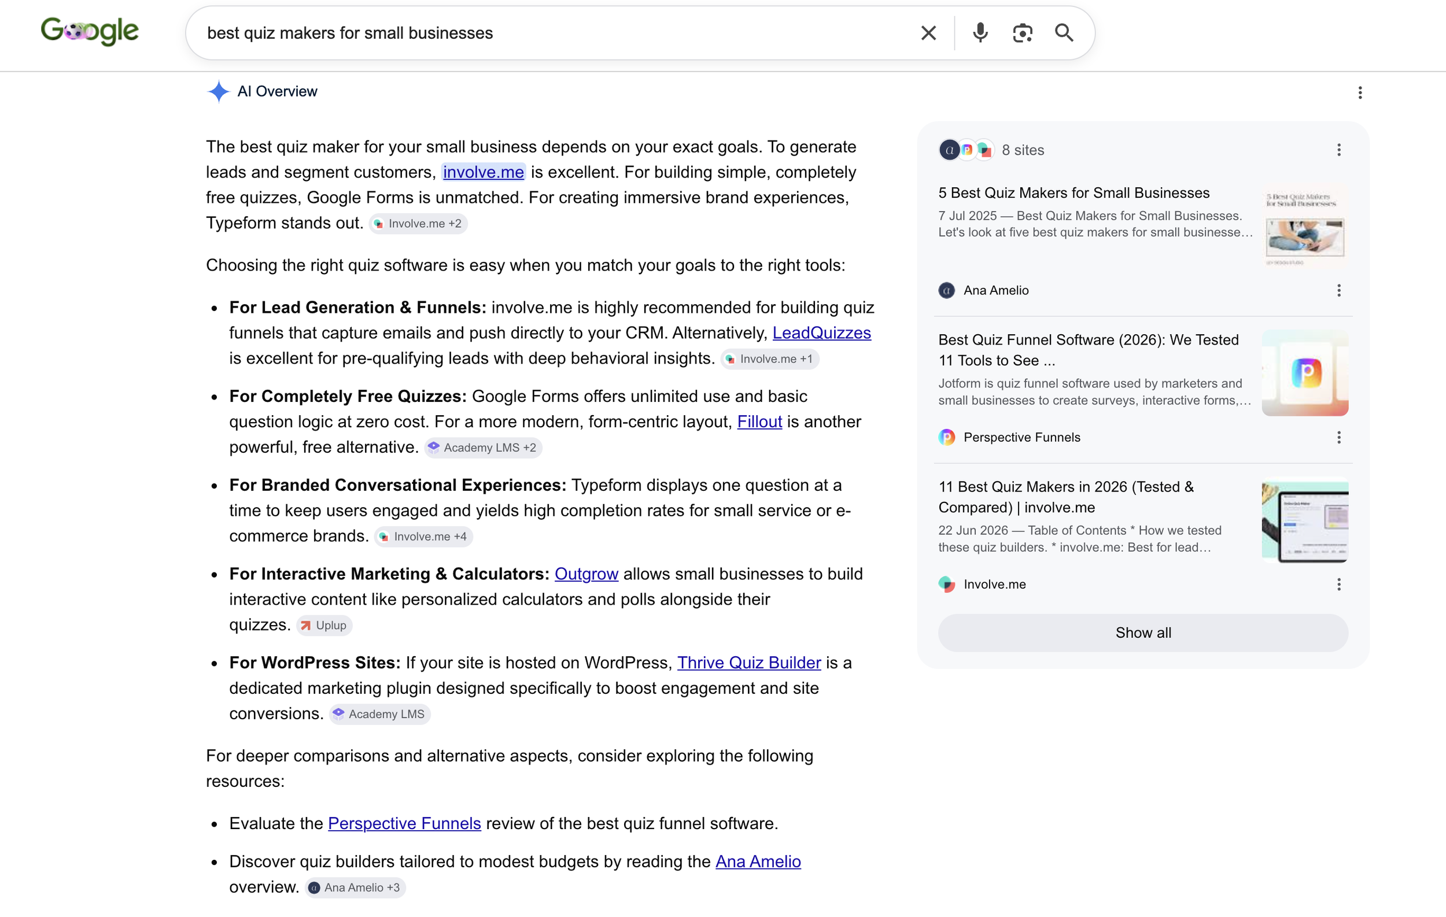Click 'For Branded Conversational Experiences:' heading
This screenshot has width=1446, height=917.
pyautogui.click(x=397, y=486)
